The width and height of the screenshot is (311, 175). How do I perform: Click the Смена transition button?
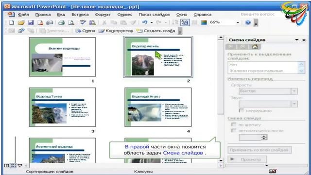(86, 31)
